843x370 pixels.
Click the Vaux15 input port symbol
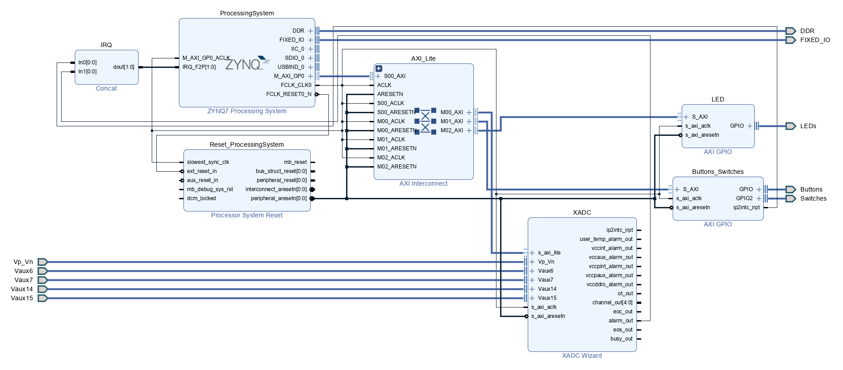tap(43, 298)
